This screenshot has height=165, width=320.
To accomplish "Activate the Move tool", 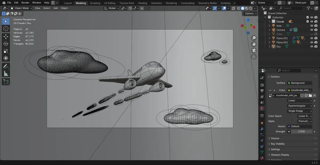I will tap(6, 37).
